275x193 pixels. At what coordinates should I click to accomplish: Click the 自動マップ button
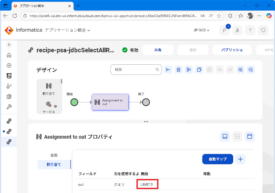coord(218,159)
